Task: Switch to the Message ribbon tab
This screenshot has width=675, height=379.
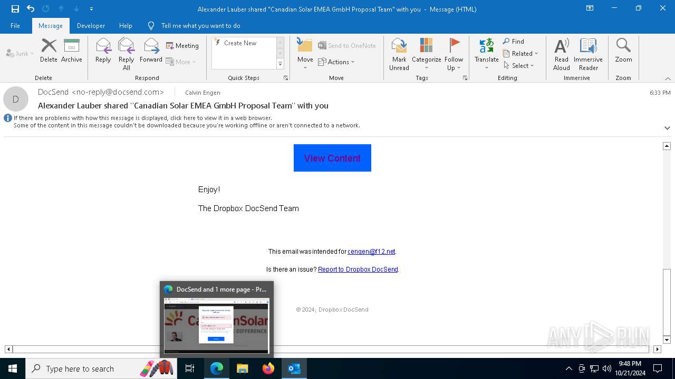Action: 51,26
